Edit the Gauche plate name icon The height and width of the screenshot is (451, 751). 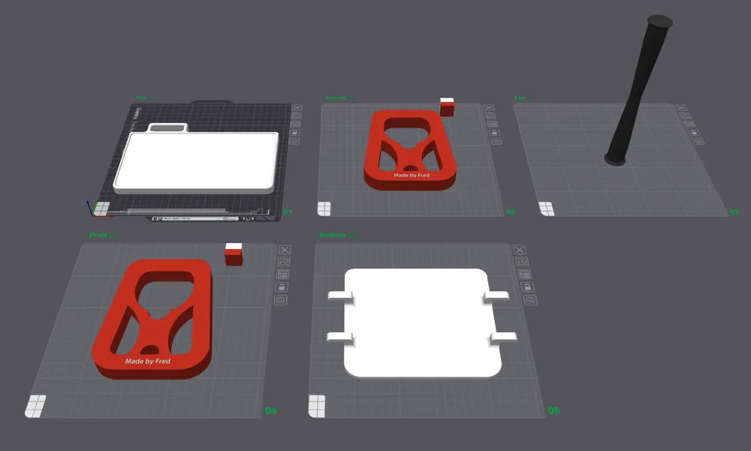[351, 98]
